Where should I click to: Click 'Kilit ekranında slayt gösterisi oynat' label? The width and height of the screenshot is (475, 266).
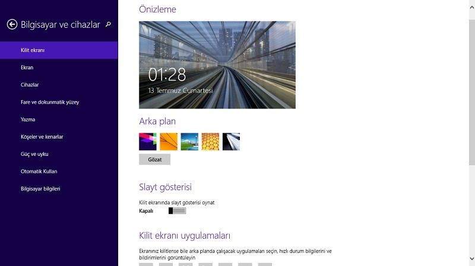[x=176, y=203]
